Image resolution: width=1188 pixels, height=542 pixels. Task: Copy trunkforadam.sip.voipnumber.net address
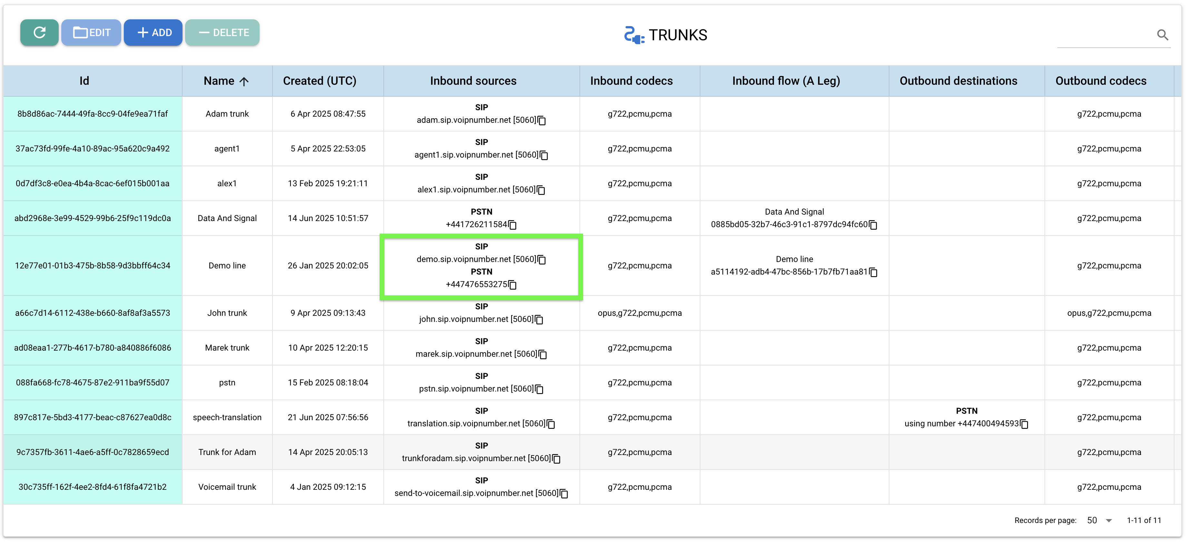[556, 459]
